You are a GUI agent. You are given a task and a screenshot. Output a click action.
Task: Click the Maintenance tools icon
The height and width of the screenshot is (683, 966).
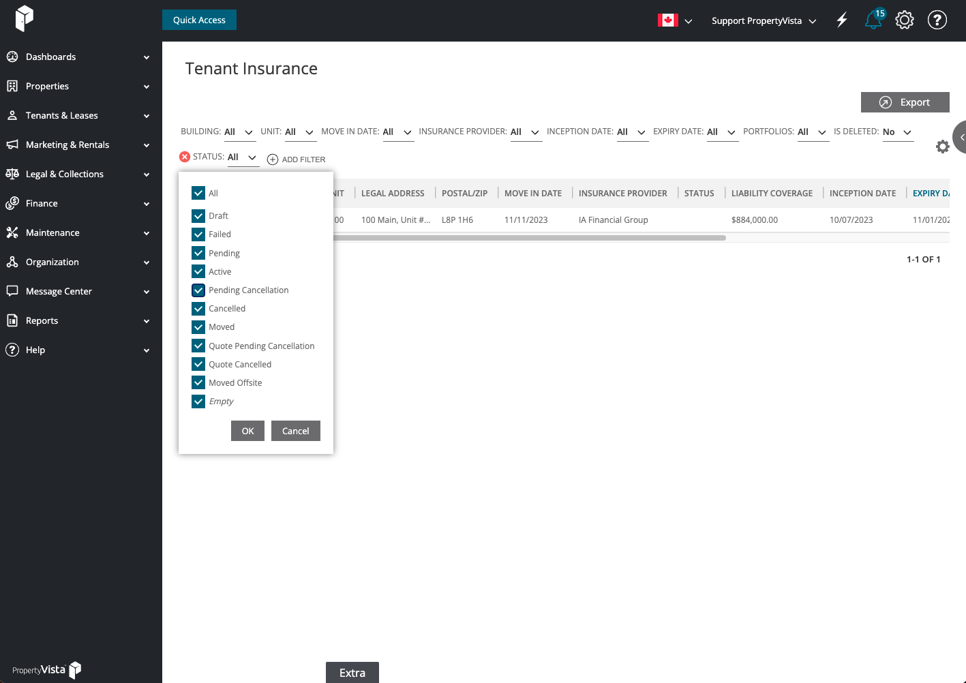(x=12, y=232)
